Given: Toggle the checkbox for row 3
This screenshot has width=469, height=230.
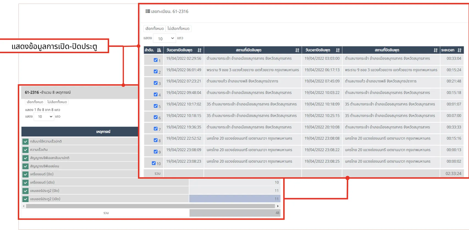Looking at the screenshot, I should [156, 83].
